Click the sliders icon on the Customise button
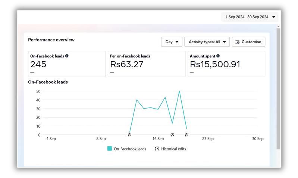The image size is (298, 178). tap(237, 42)
